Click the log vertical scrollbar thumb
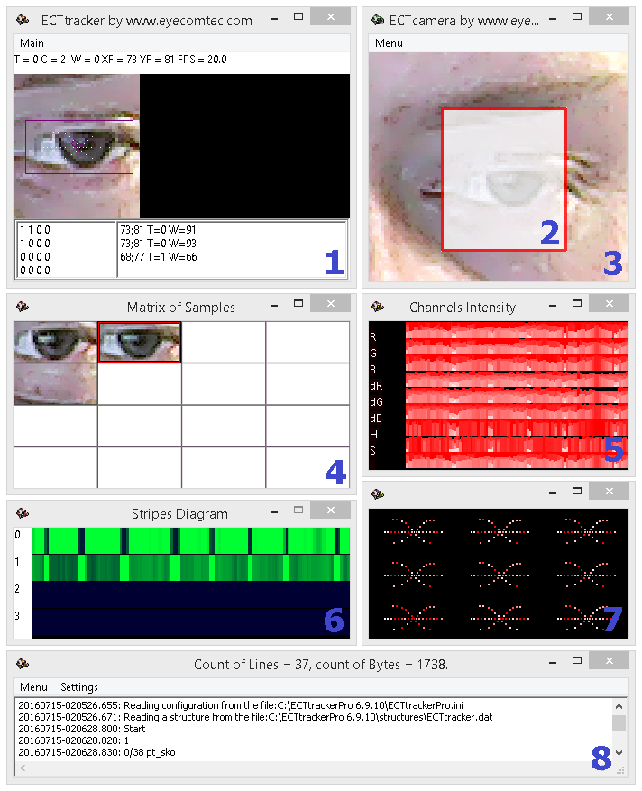 point(619,722)
